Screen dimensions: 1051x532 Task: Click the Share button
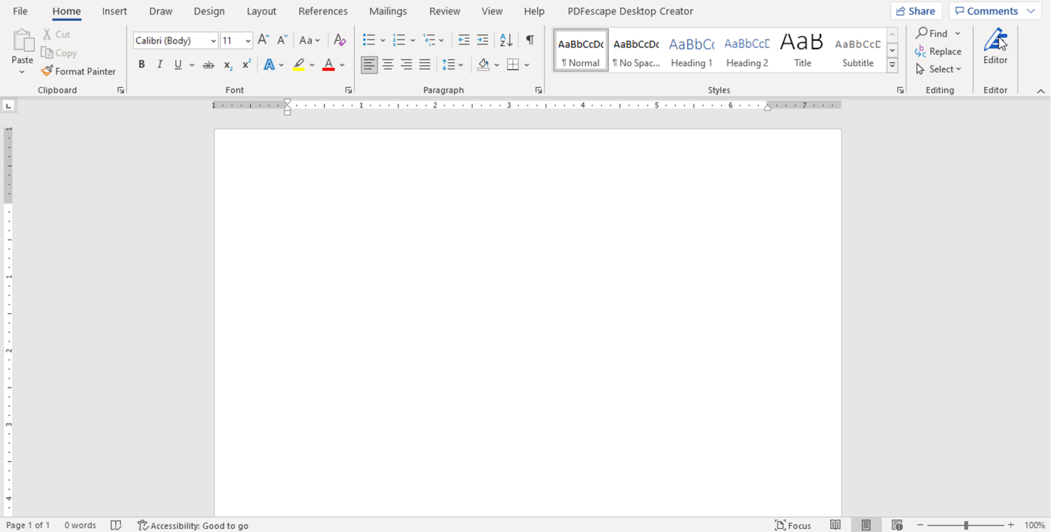point(916,11)
